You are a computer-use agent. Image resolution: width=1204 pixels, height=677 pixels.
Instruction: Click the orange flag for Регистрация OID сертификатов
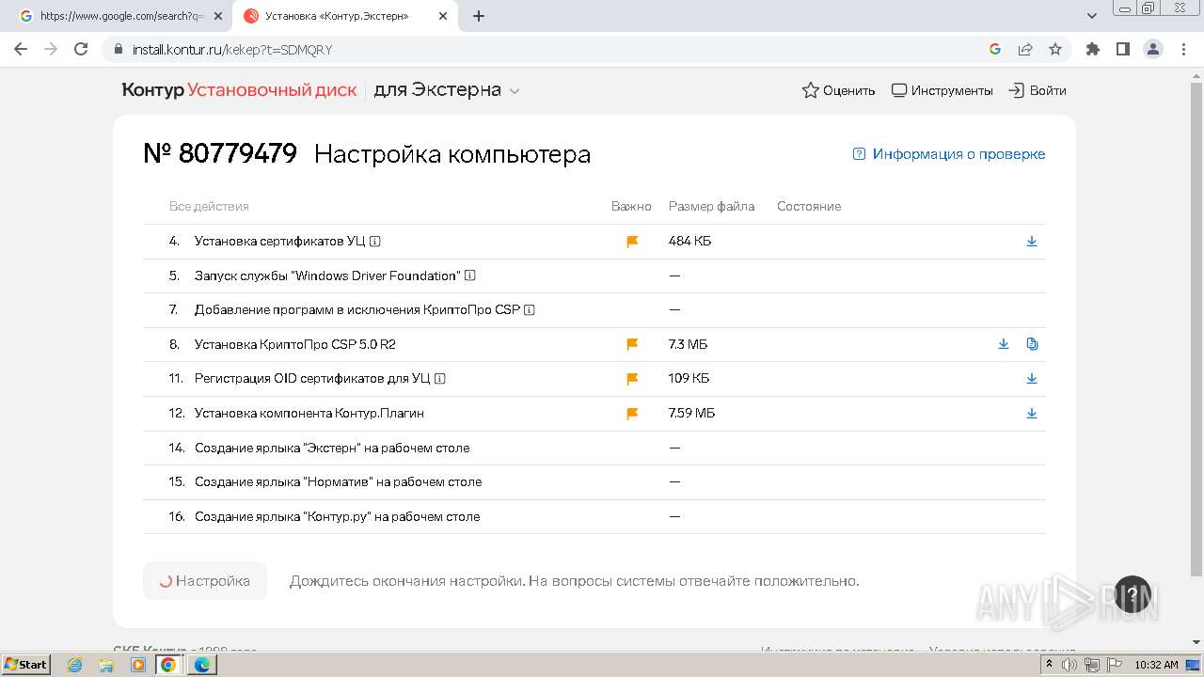[632, 379]
